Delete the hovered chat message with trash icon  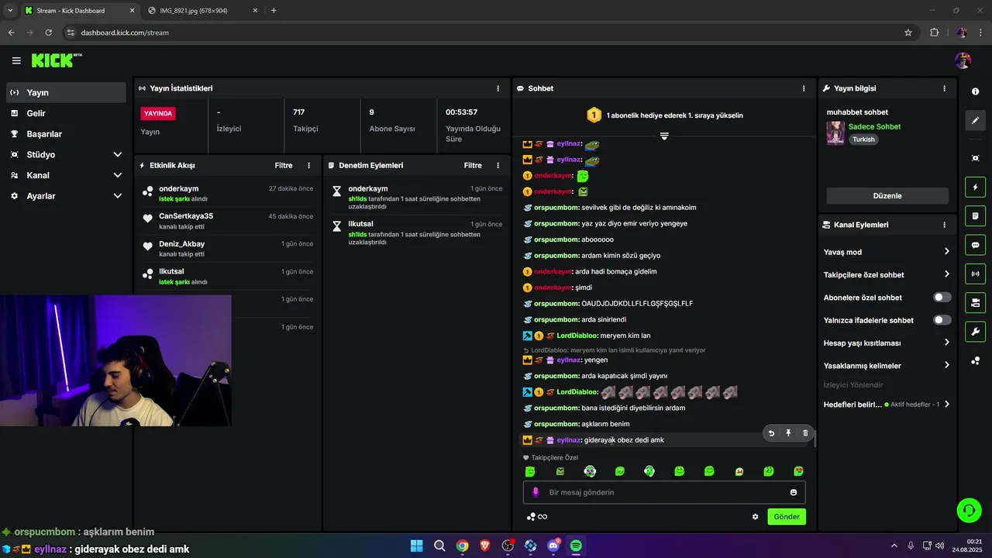pyautogui.click(x=805, y=433)
